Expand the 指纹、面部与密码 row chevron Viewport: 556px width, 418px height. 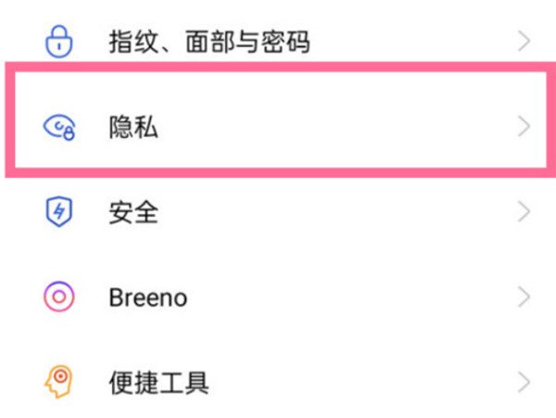tap(524, 41)
